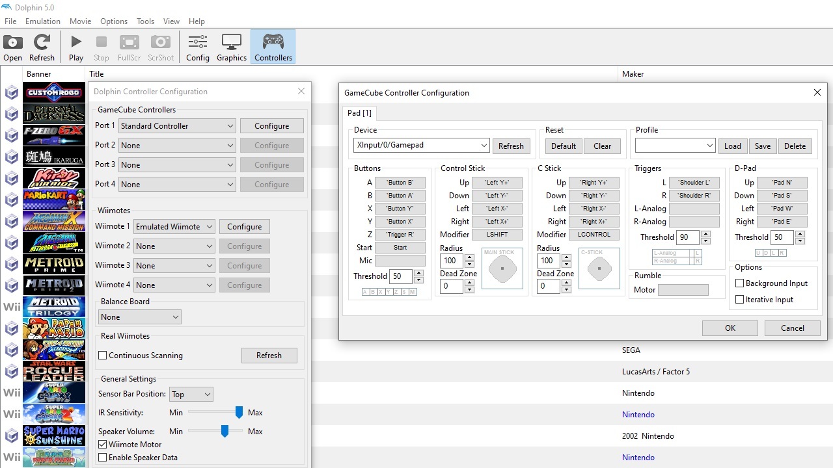This screenshot has height=468, width=833.
Task: Open the Tools menu
Action: pyautogui.click(x=146, y=21)
